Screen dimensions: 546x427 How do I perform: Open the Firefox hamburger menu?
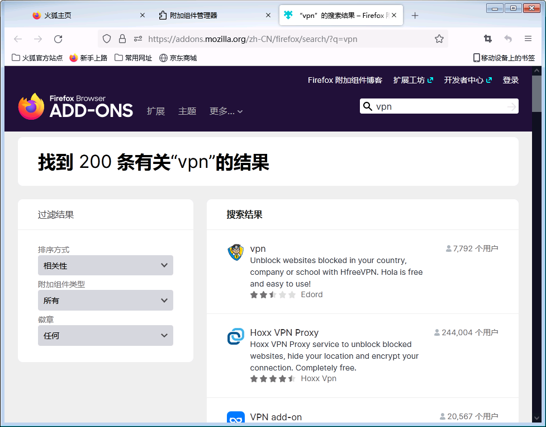528,39
